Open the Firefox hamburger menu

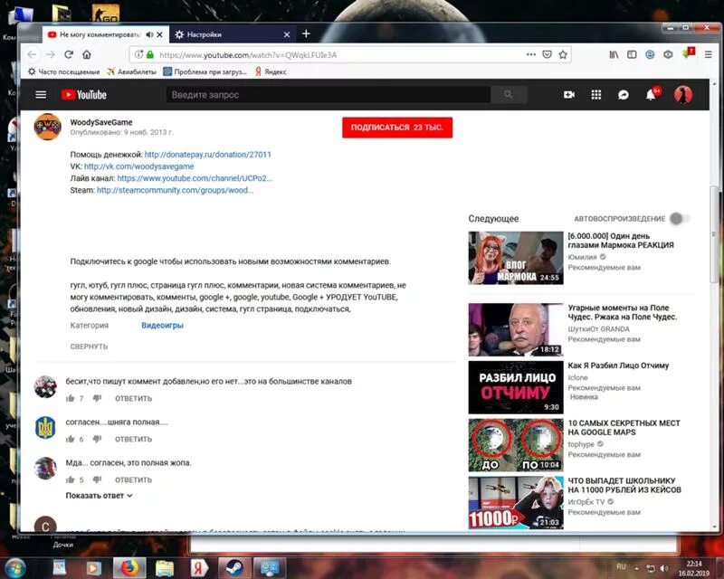(x=709, y=54)
